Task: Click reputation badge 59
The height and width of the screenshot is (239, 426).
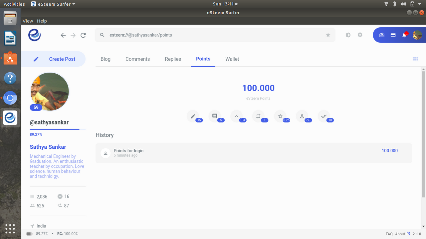Action: click(36, 107)
